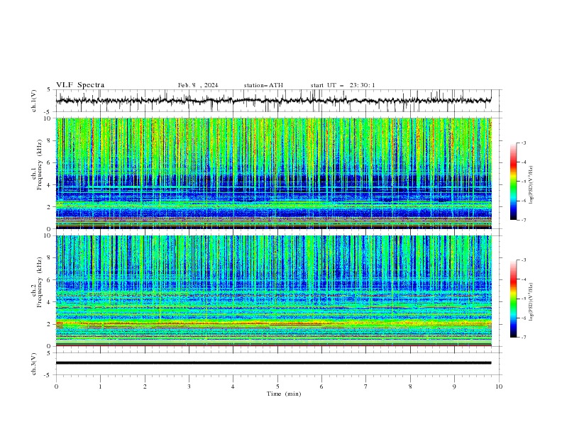Click the date text "Feb. 8 , 2024"
Image resolution: width=562 pixels, height=434 pixels.
coord(198,85)
